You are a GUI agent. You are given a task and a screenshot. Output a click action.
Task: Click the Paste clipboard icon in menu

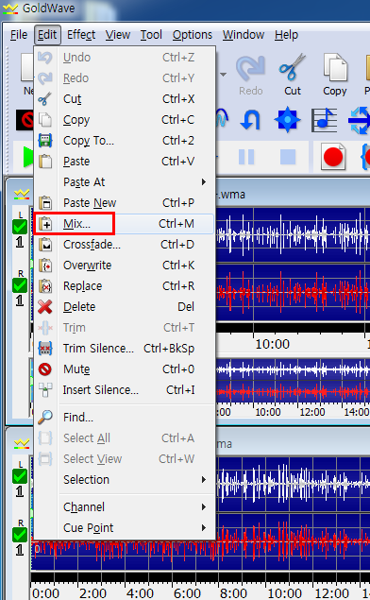pos(45,161)
